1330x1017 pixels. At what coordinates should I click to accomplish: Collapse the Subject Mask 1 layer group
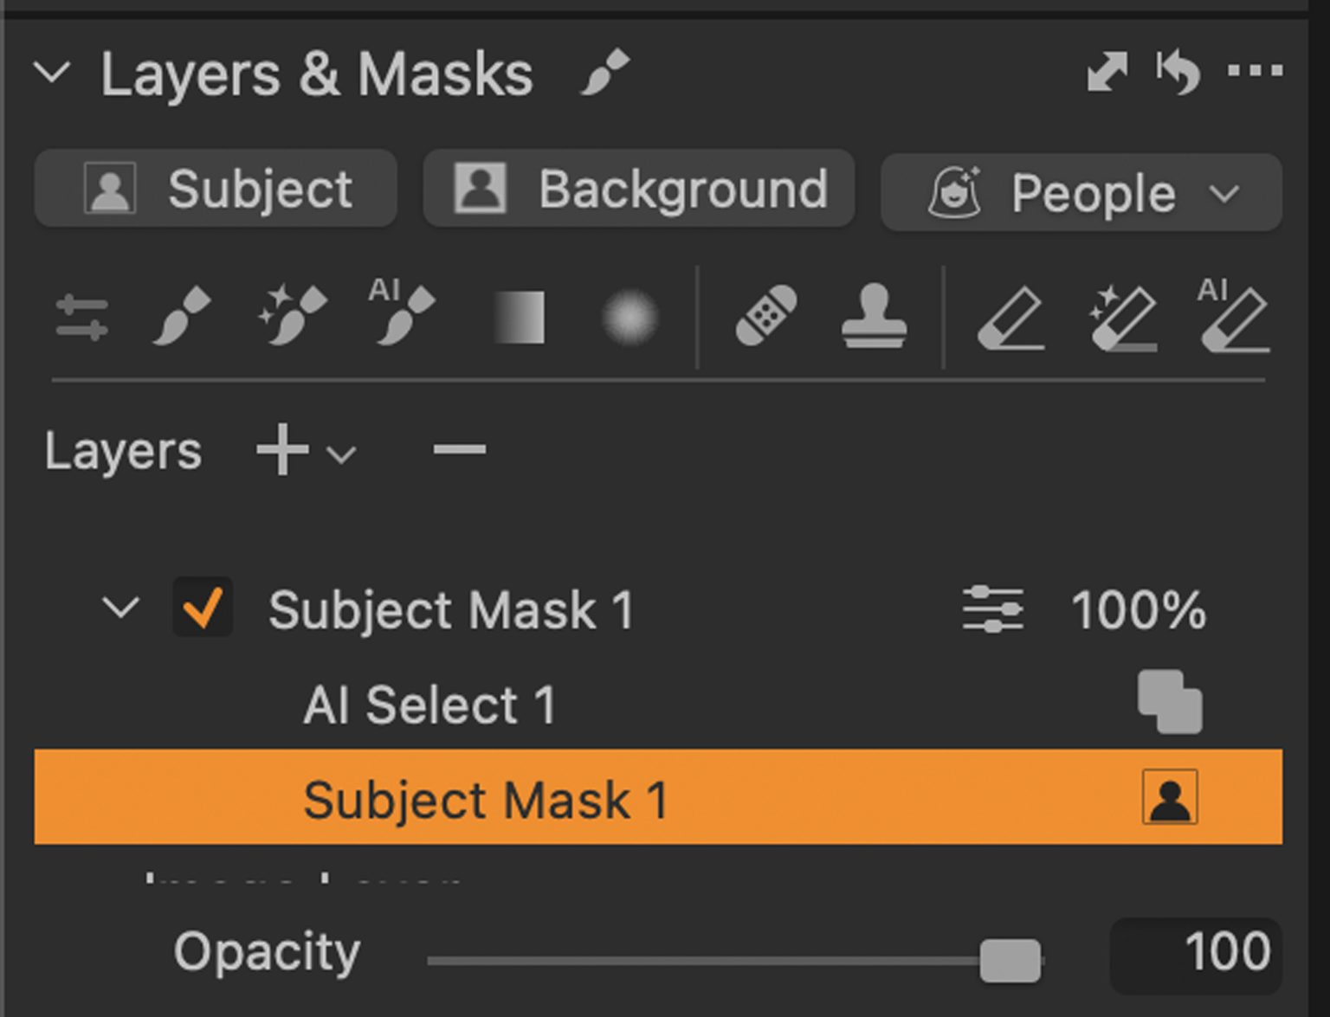[x=120, y=608]
